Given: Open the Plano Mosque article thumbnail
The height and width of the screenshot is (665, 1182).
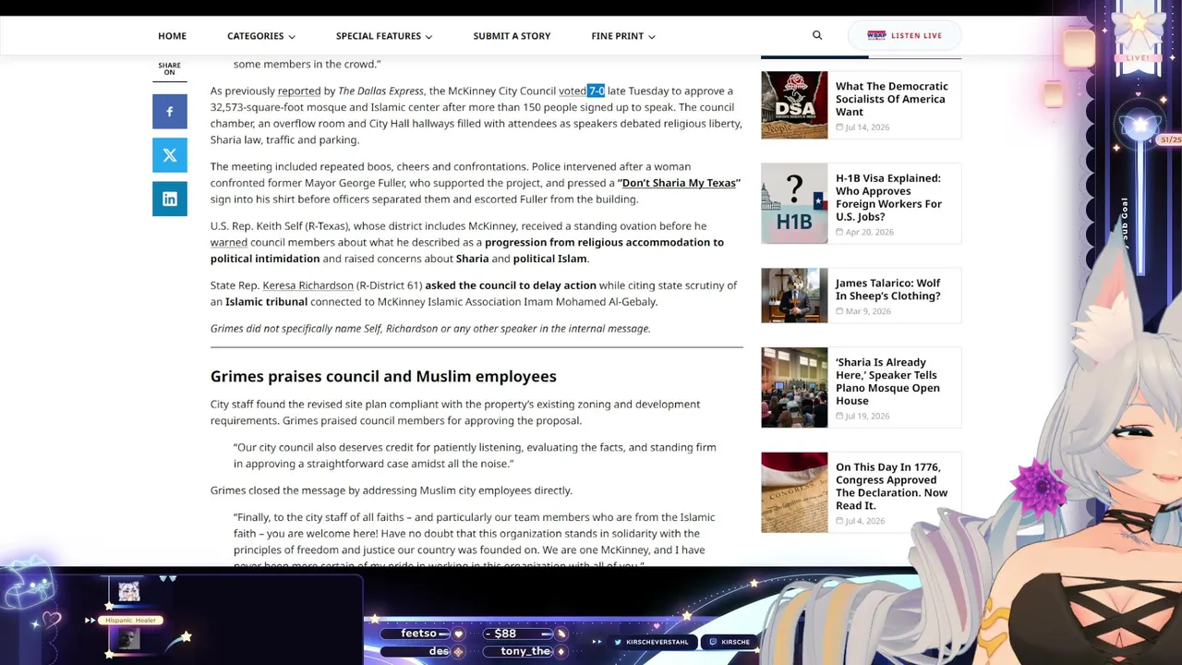Looking at the screenshot, I should 794,388.
